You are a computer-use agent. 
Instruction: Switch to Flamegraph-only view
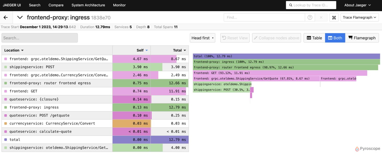[362, 38]
